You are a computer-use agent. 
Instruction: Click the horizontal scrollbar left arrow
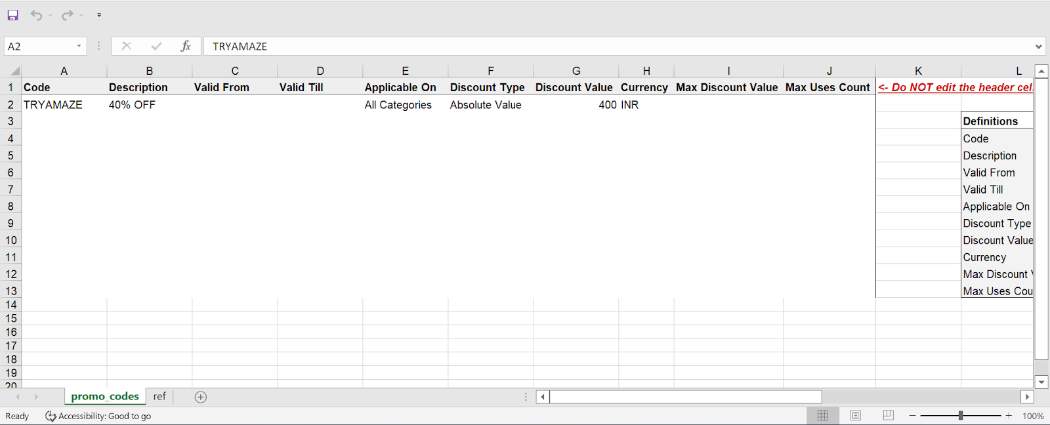click(543, 397)
